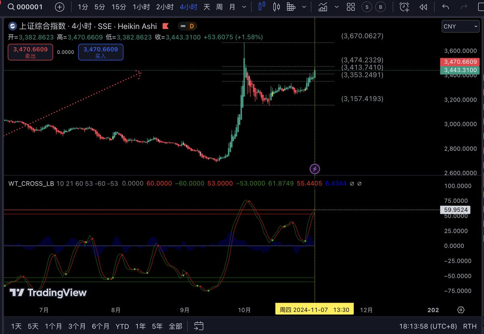484x334 pixels.
Task: Select the plain candlestick chart style icon
Action: pyautogui.click(x=276, y=6)
